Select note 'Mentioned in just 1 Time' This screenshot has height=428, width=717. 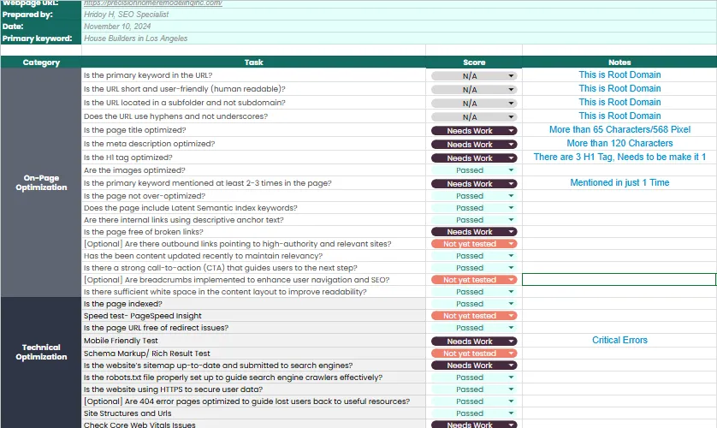[619, 182]
